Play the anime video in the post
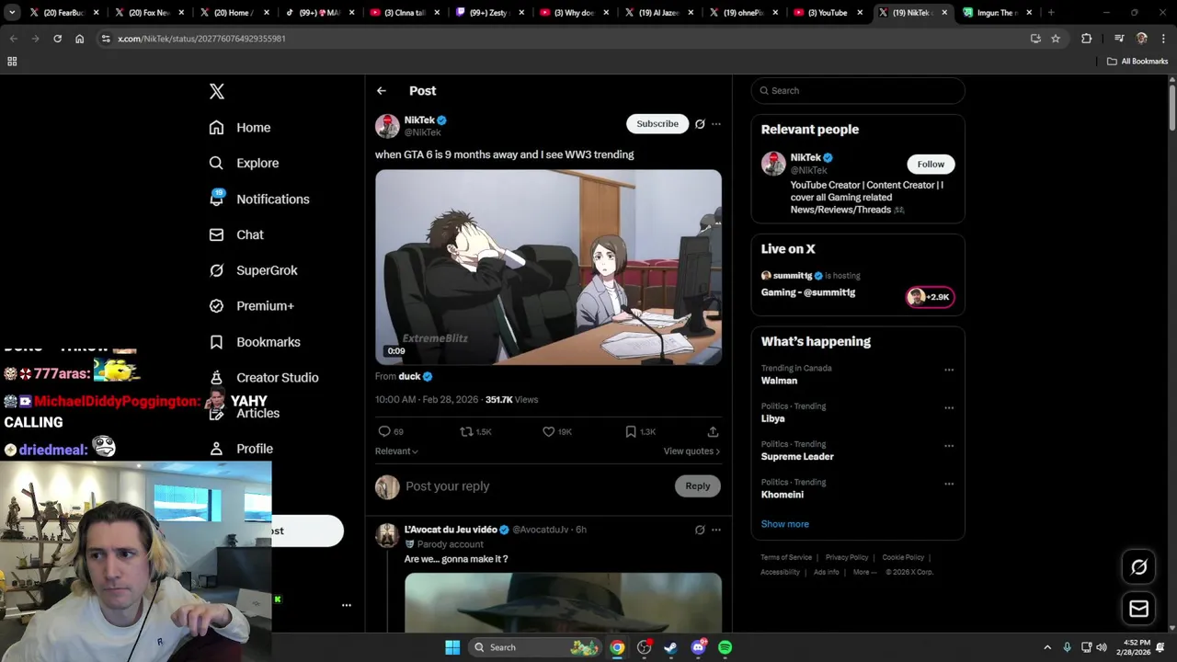This screenshot has width=1177, height=662. (x=548, y=268)
